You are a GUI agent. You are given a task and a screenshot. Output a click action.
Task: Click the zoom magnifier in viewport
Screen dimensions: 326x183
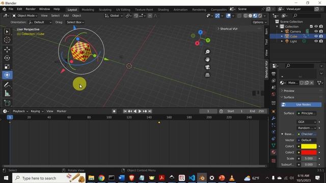(x=207, y=52)
